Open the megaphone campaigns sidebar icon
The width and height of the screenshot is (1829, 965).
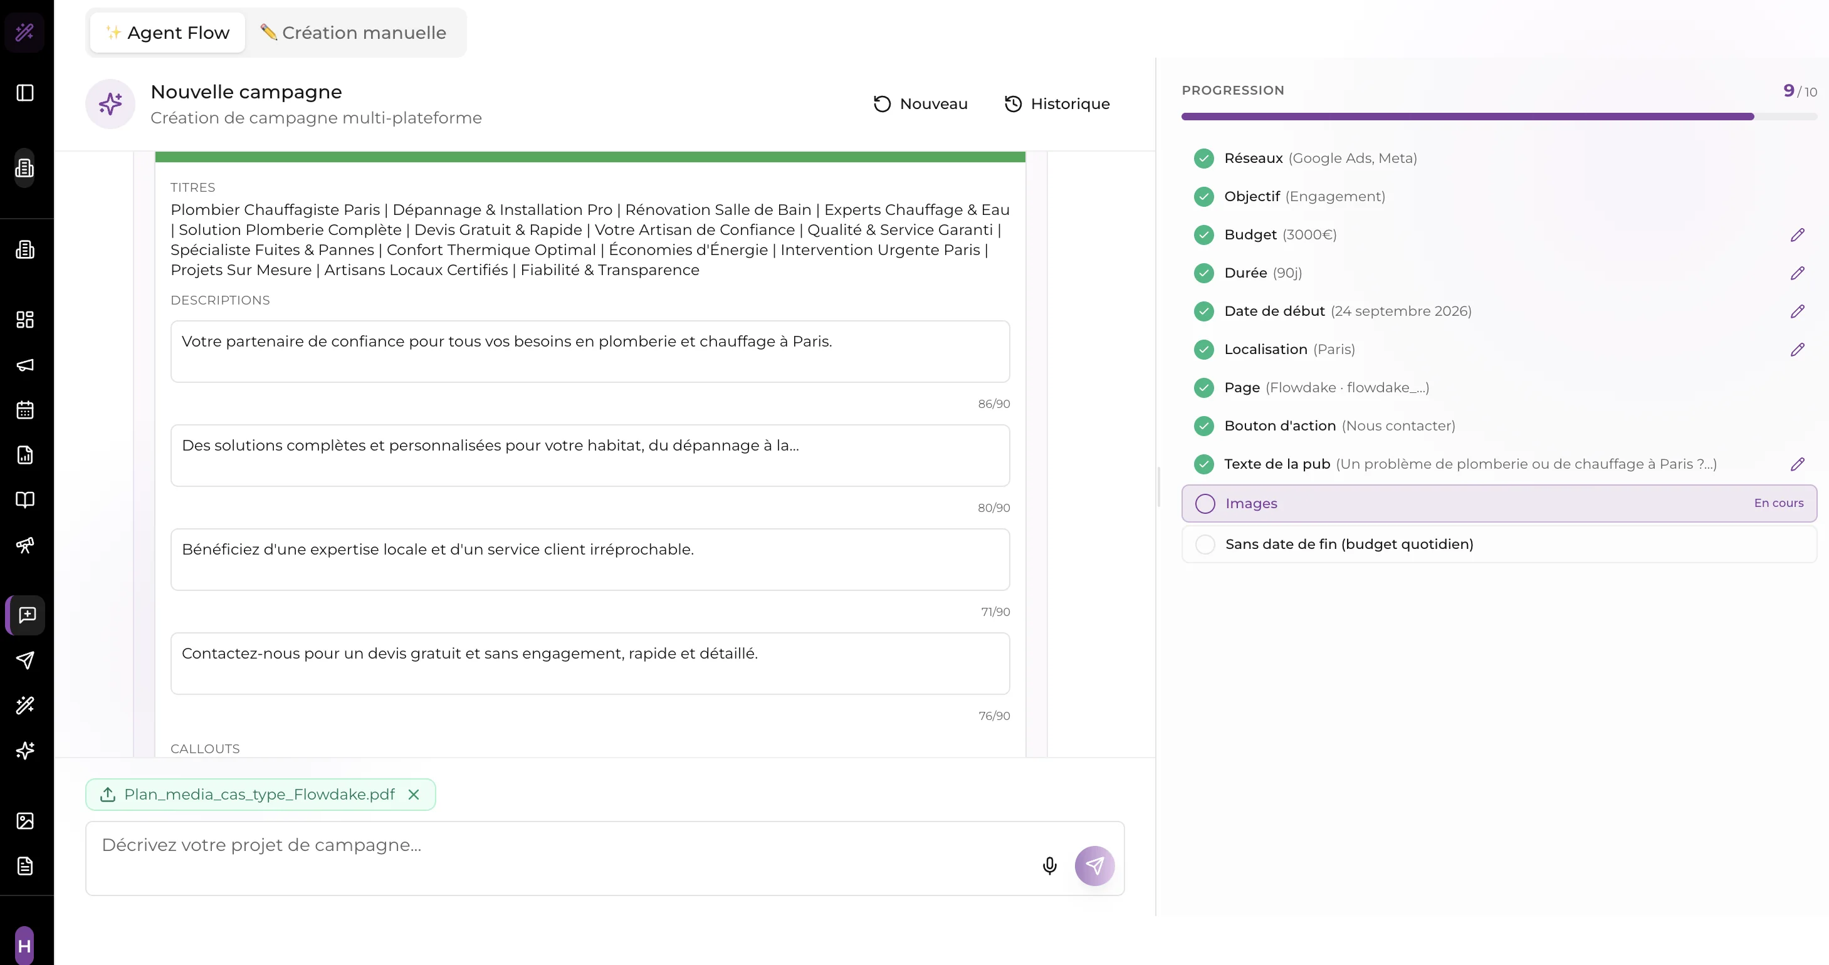pyautogui.click(x=25, y=365)
